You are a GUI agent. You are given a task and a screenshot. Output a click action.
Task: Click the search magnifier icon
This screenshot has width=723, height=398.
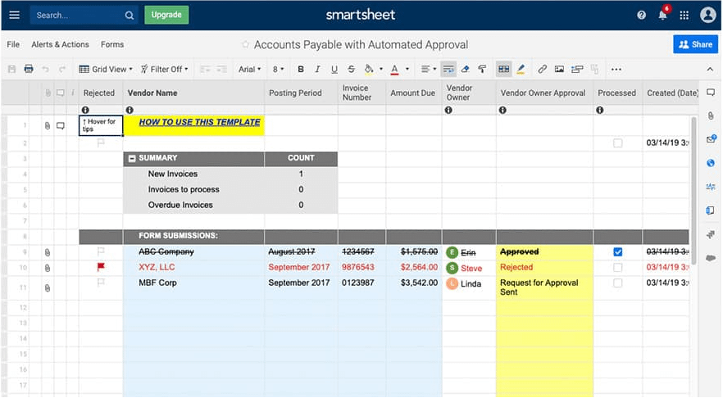130,16
